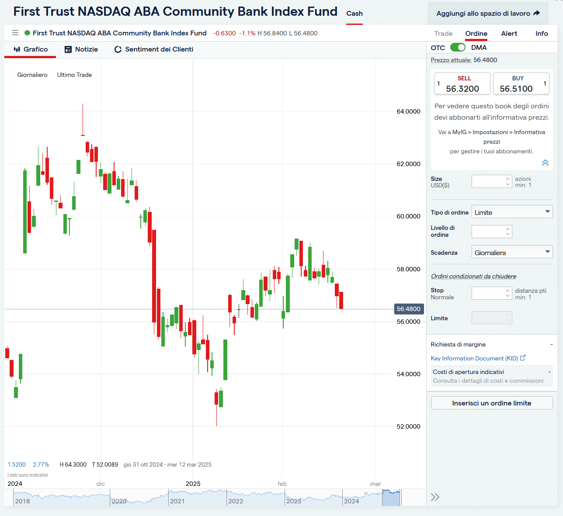Click the 64.0000 price axis label
Screen dimensions: 563x516
(408, 111)
